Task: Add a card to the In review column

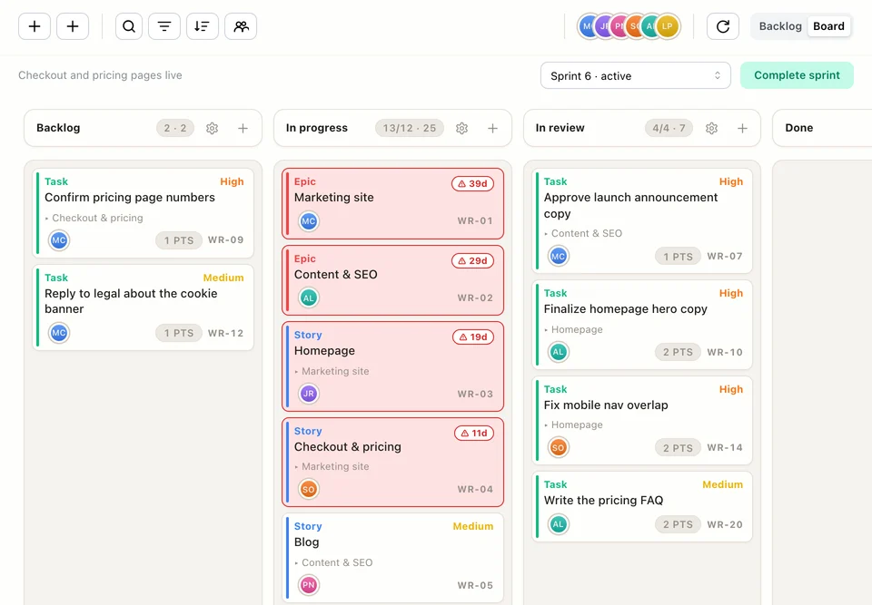Action: (742, 128)
